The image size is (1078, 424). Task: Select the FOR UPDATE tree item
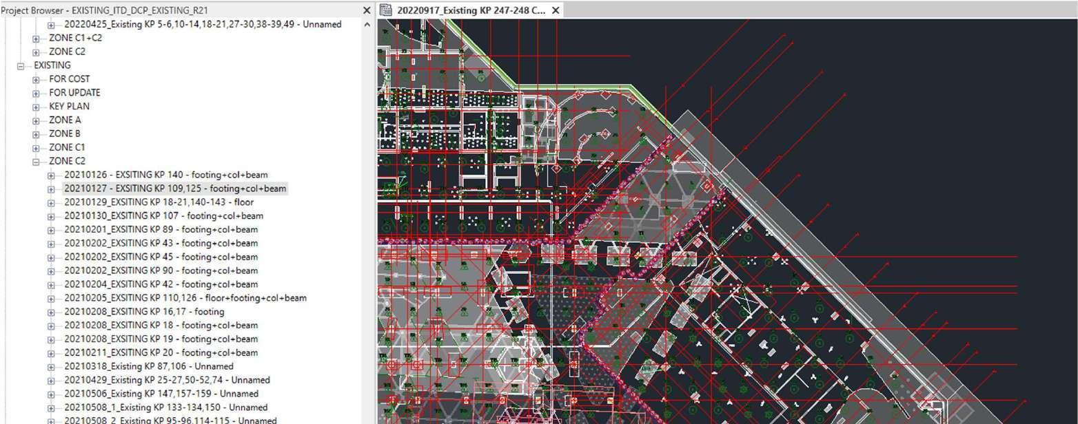point(74,93)
